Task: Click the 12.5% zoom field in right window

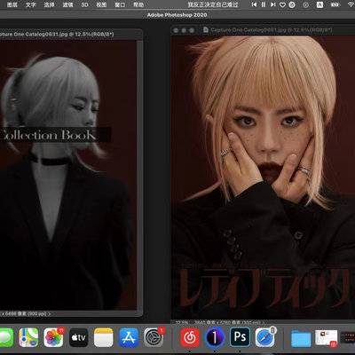Action: point(182,322)
